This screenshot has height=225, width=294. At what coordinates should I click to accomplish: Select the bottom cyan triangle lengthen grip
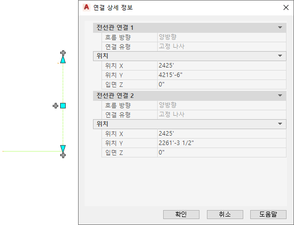point(63,149)
